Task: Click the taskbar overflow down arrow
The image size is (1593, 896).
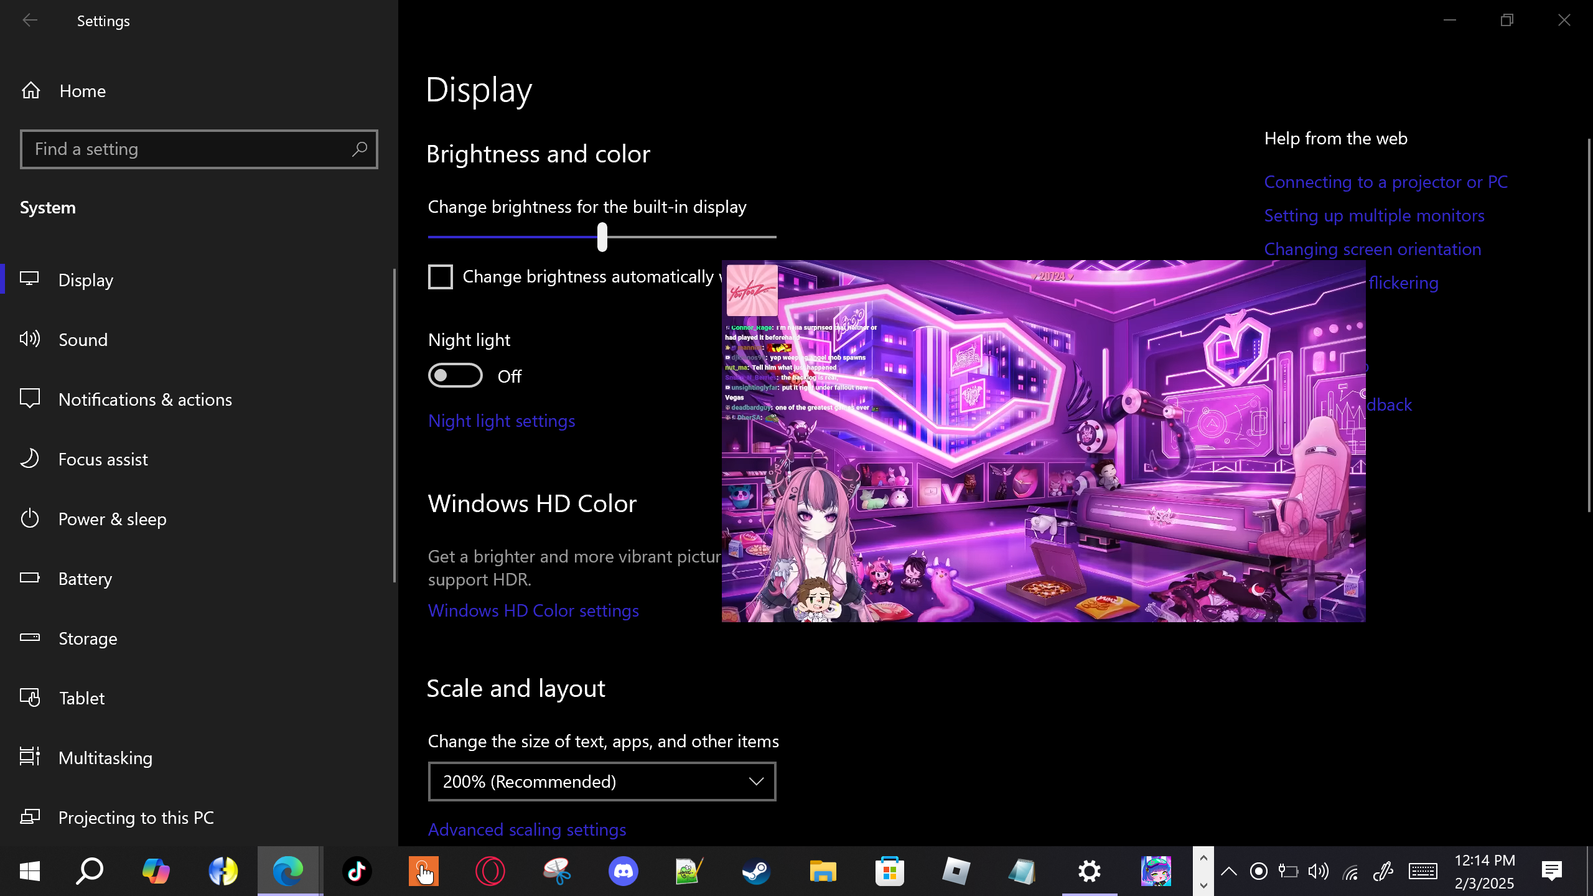Action: point(1203,885)
